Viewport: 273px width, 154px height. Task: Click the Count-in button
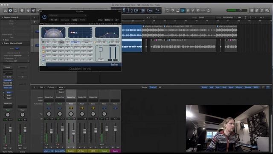203,10
